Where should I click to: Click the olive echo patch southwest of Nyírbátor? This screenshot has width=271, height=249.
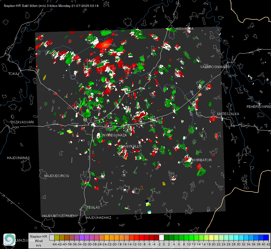[164, 183]
